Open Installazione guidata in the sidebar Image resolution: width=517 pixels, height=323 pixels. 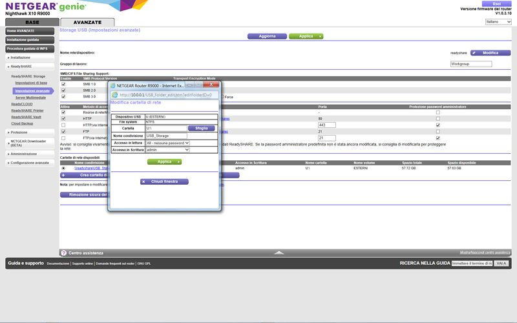click(30, 40)
